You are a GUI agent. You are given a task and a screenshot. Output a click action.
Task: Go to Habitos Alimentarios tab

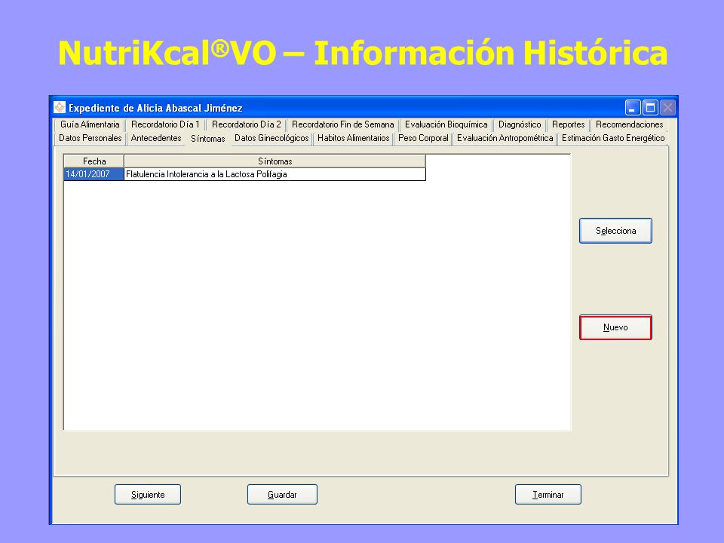point(353,138)
